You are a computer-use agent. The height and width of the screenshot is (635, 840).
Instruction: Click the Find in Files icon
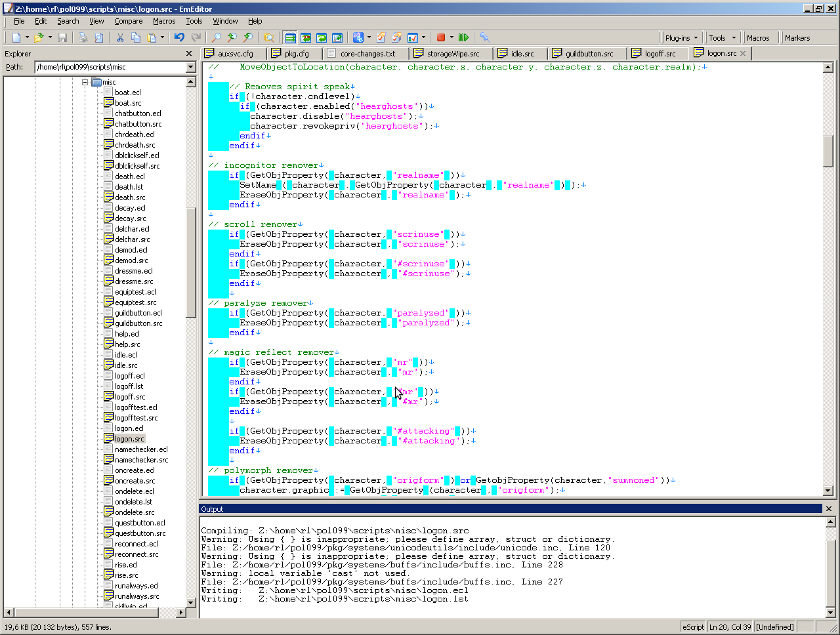coord(268,37)
